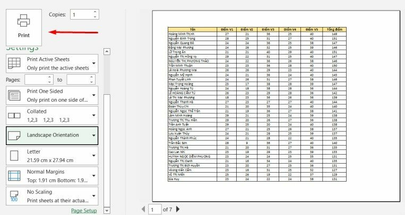
Task: Click the '21.59 cm x 27.94 cm' text
Action: (50, 160)
